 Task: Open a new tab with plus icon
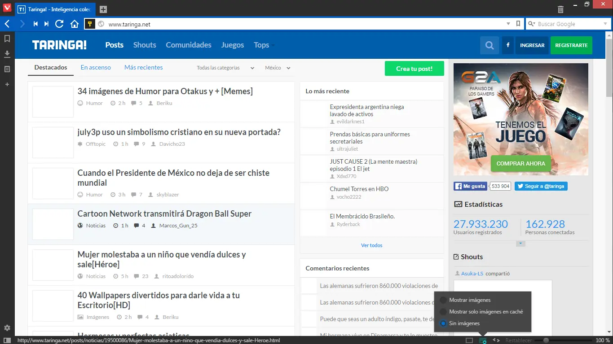coord(103,9)
